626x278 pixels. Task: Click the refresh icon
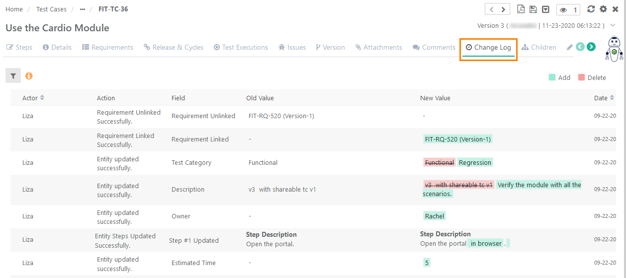tap(591, 9)
